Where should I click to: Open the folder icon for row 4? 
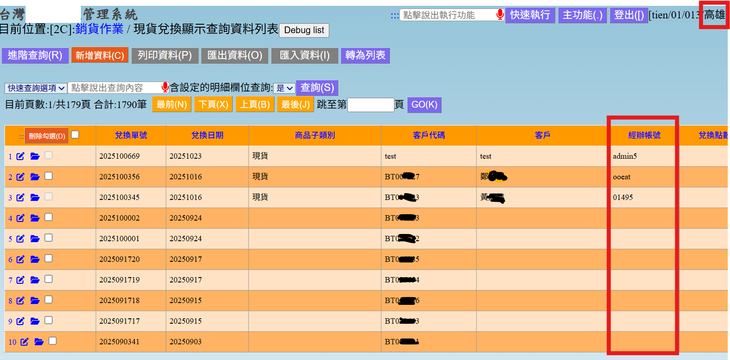point(35,218)
